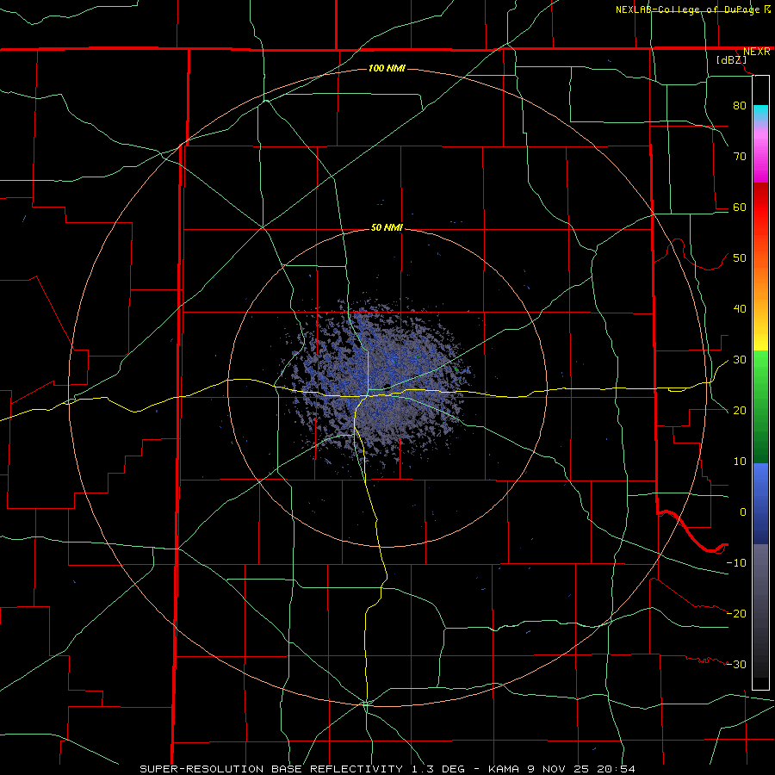Image resolution: width=775 pixels, height=775 pixels.
Task: Click the Super-Resolution Base Reflectivity caption
Action: point(387,769)
